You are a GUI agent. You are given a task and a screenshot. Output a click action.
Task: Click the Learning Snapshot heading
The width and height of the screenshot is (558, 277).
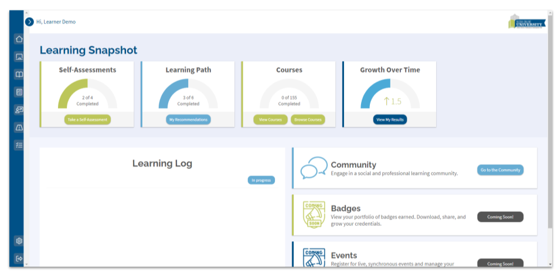pyautogui.click(x=89, y=50)
